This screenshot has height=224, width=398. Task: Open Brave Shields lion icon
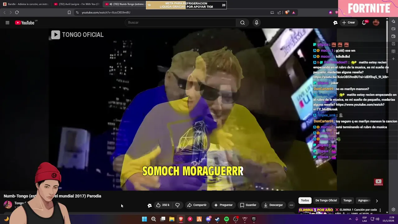[287, 12]
